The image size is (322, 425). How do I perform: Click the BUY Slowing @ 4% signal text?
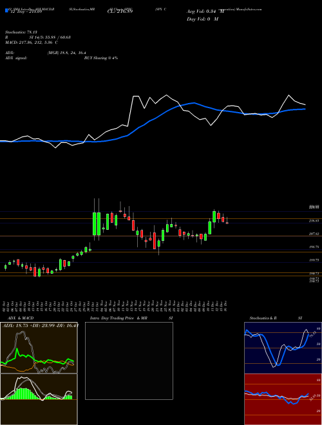coord(101,58)
